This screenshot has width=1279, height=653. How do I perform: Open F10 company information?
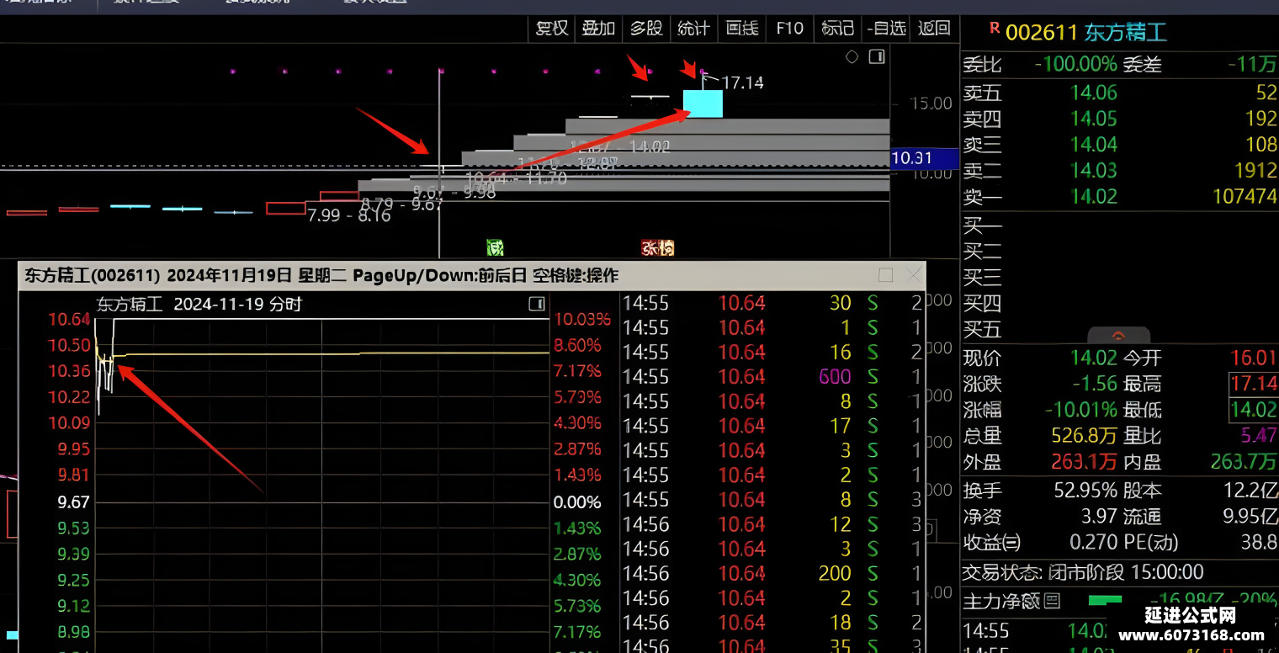[x=789, y=29]
